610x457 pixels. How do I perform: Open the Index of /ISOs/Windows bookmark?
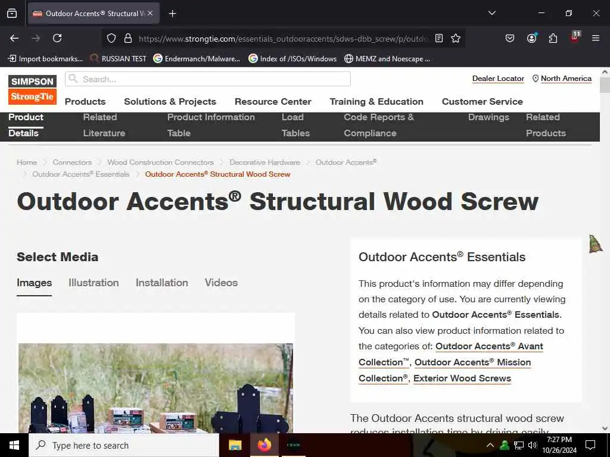292,59
